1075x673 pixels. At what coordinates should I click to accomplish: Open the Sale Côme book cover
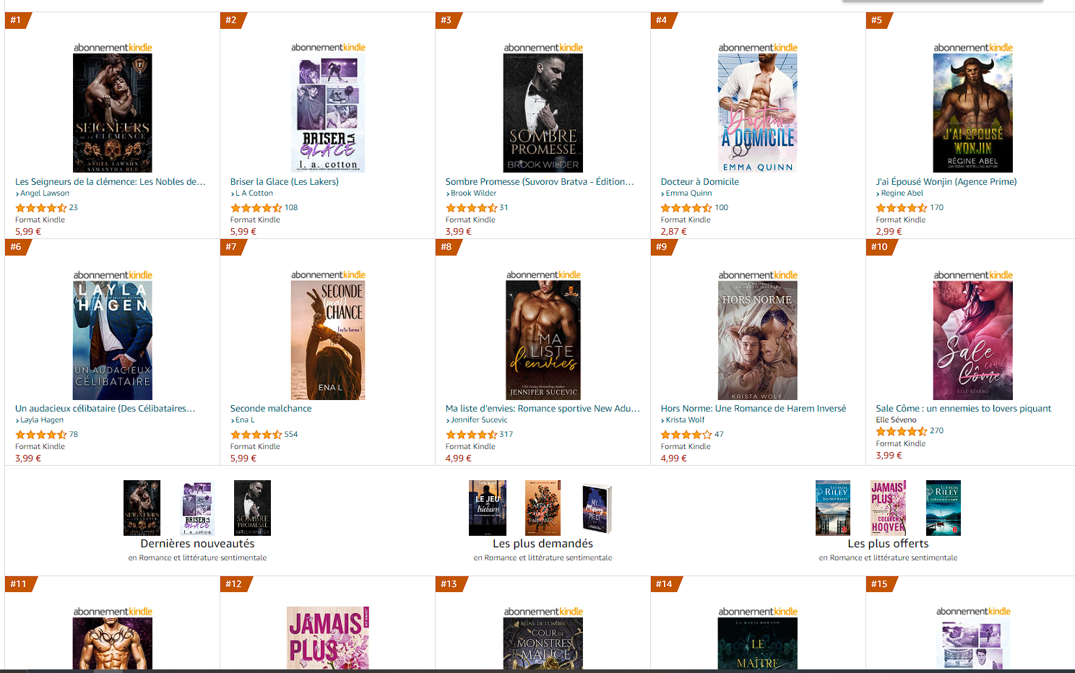point(973,340)
